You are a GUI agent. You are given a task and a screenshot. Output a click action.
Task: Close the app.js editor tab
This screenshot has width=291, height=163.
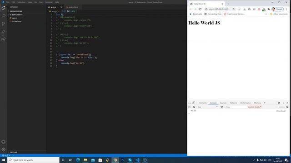tap(61, 7)
